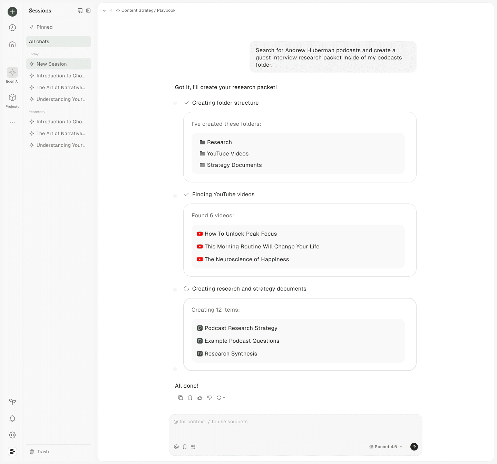Copy the response with the copy icon
The image size is (497, 464).
(181, 398)
